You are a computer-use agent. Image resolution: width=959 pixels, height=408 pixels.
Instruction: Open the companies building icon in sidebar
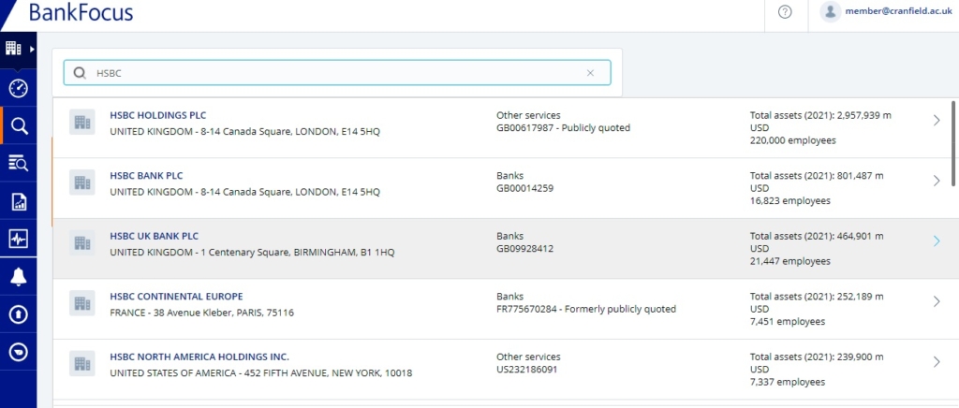pyautogui.click(x=14, y=49)
